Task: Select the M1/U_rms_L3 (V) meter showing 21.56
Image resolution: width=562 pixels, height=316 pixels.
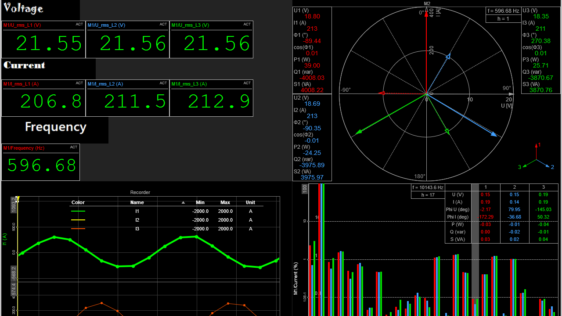Action: [x=211, y=39]
